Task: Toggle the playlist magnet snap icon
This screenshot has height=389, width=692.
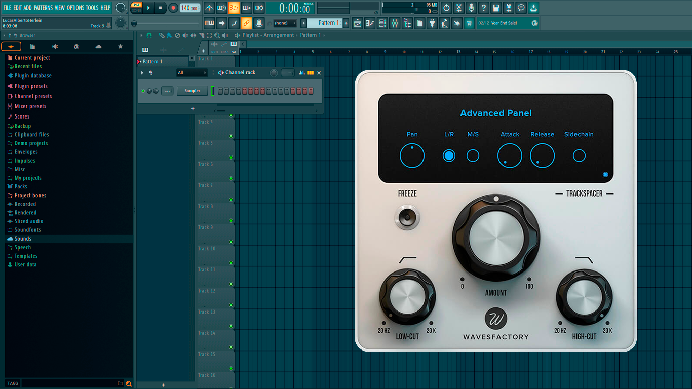Action: [x=149, y=35]
